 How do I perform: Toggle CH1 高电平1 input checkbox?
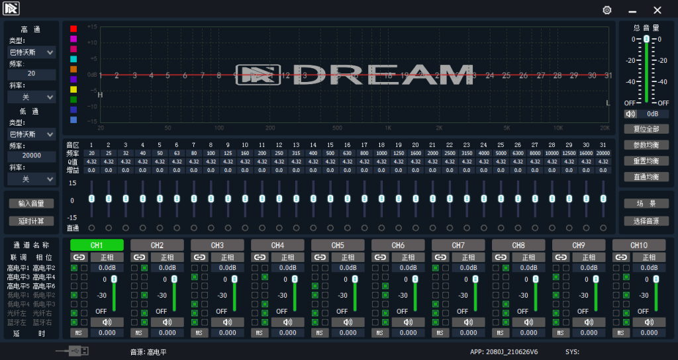click(74, 268)
